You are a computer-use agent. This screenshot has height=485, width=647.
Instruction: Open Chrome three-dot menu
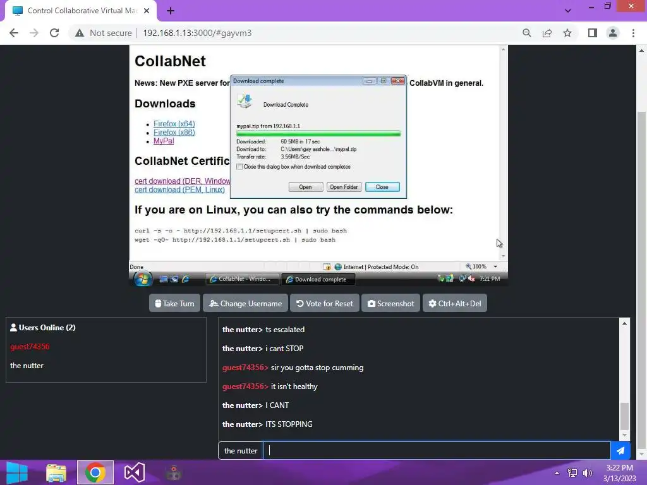(x=633, y=33)
